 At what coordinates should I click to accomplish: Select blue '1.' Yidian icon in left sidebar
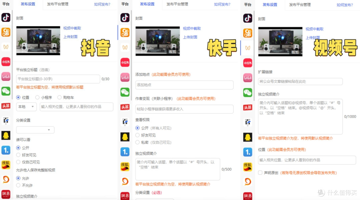tap(6, 150)
